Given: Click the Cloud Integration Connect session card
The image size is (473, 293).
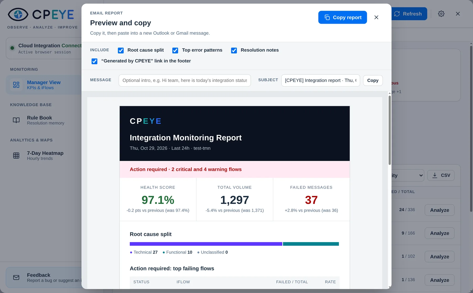Looking at the screenshot, I should point(44,48).
